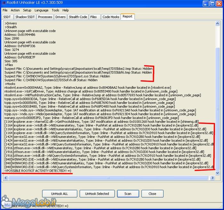Click the suspect file TDSSbbe2.tmp line
Screen dimensions: 224x210
(78, 69)
